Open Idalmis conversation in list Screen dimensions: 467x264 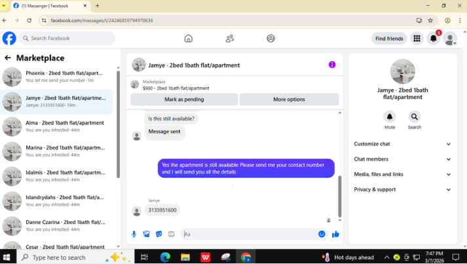[x=56, y=176]
